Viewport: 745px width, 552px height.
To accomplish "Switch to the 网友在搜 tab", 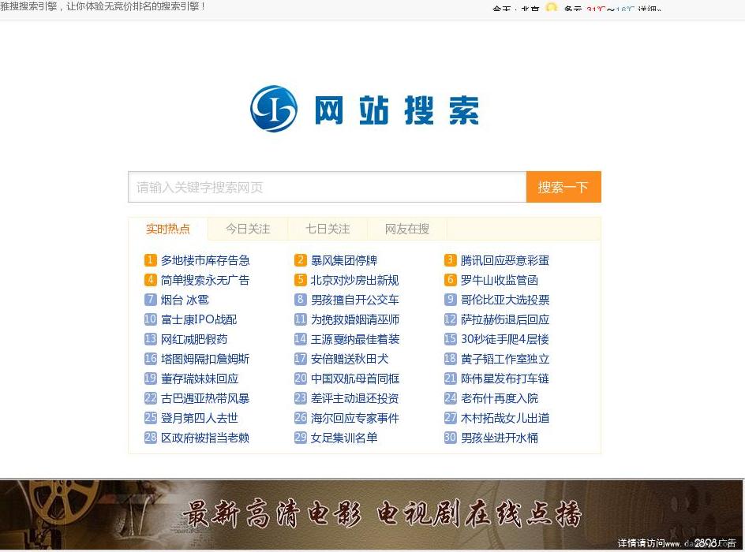I will point(407,229).
